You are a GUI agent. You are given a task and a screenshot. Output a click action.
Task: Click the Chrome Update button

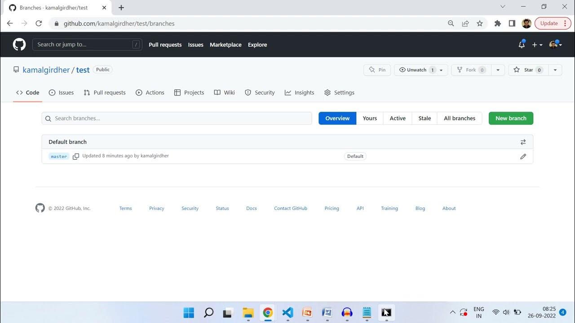[x=553, y=23]
